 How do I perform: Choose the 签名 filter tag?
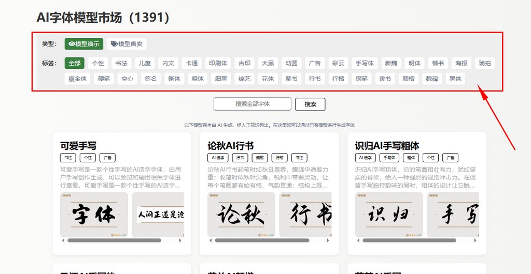(x=151, y=79)
